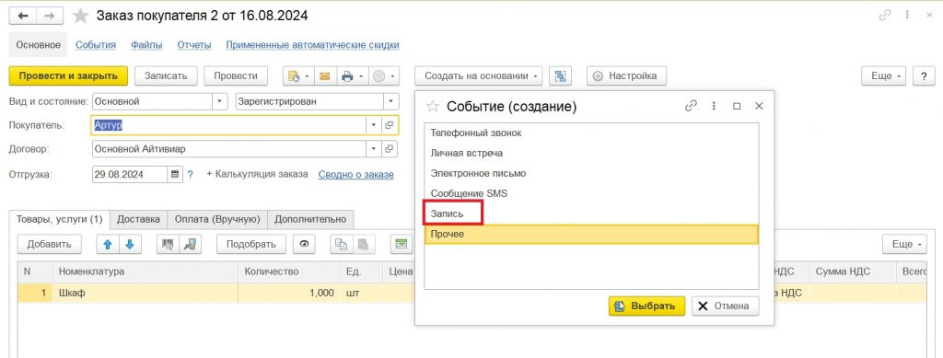Open Сводно о заказе link
This screenshot has width=943, height=358.
pyautogui.click(x=356, y=174)
